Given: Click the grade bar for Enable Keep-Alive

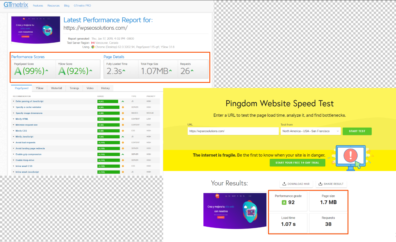Looking at the screenshot, I should point(108,160).
